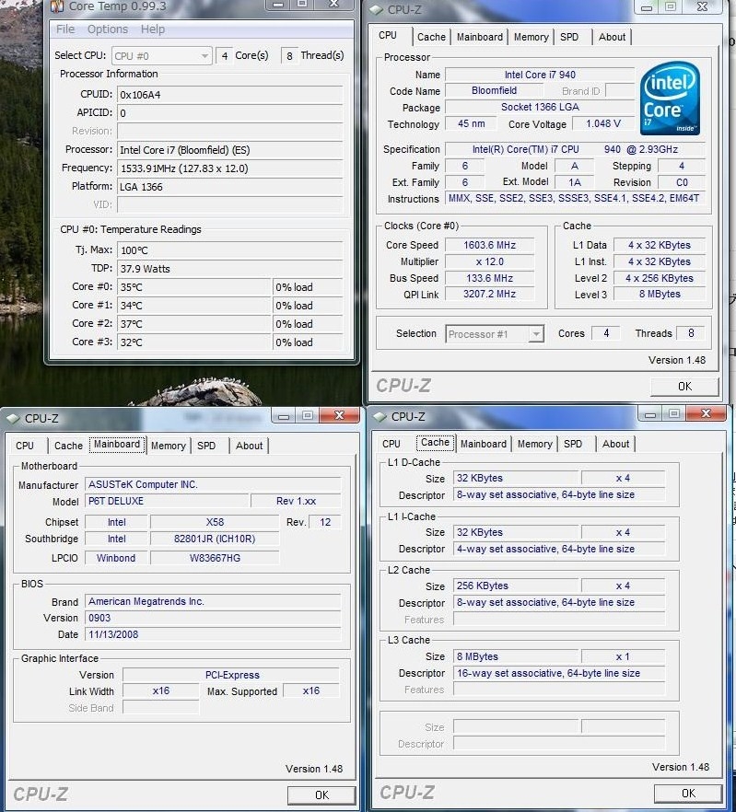Click the Core Temp app icon in title bar

pyautogui.click(x=57, y=6)
